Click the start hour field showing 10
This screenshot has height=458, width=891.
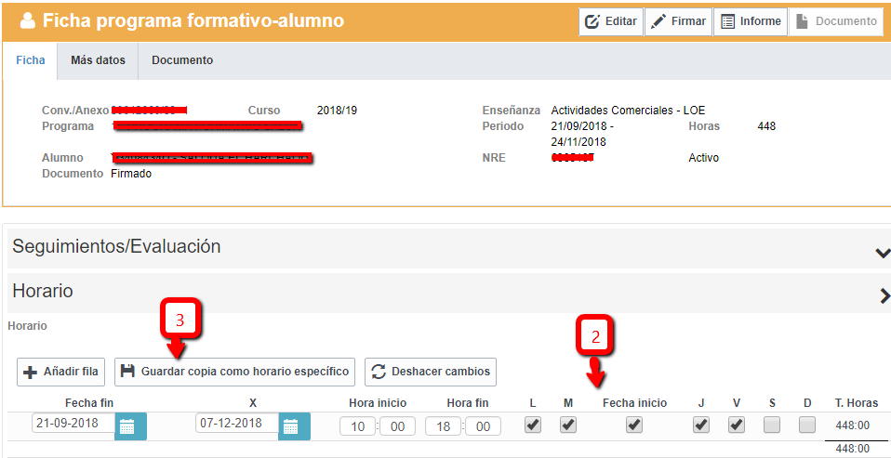point(357,426)
